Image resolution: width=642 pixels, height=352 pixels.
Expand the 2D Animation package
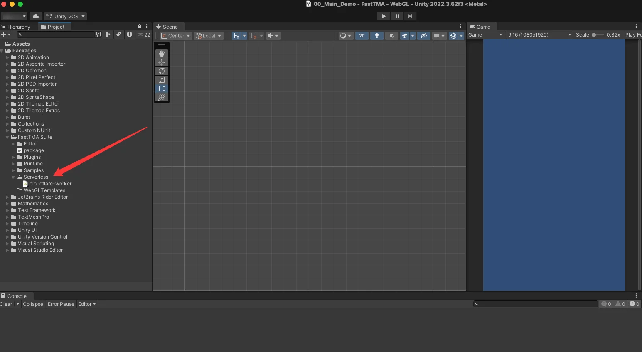(7, 57)
